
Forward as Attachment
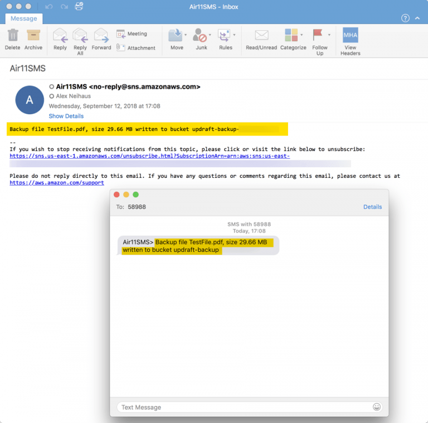(135, 48)
